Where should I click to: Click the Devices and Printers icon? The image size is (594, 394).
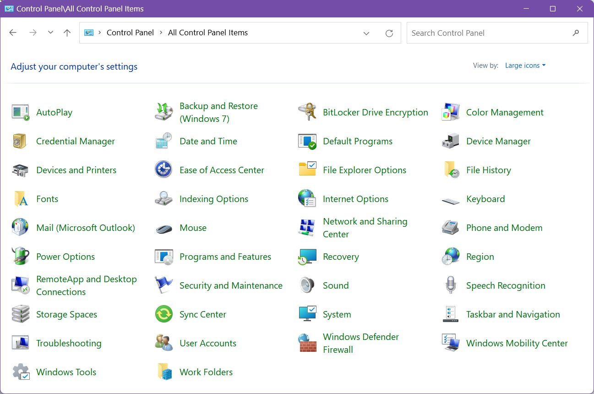(21, 170)
